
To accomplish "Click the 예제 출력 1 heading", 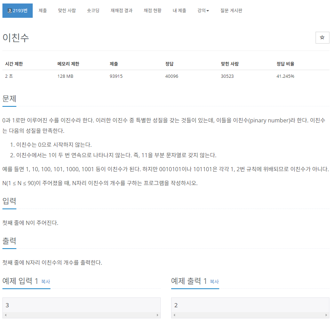I will 189,281.
